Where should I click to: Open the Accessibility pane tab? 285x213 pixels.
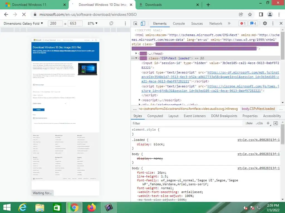(x=272, y=116)
